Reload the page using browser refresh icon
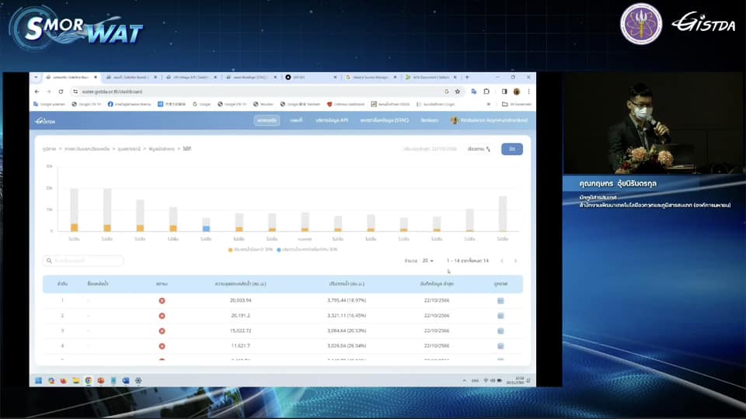Image resolution: width=746 pixels, height=419 pixels. click(61, 92)
